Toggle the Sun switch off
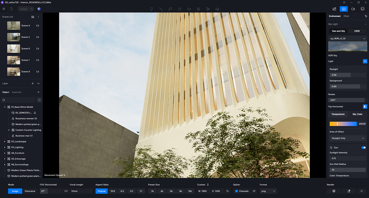 click(364, 148)
